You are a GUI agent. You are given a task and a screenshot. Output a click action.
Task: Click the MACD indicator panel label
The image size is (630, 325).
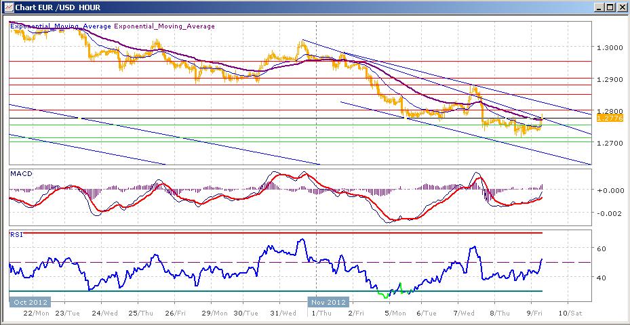click(x=20, y=174)
